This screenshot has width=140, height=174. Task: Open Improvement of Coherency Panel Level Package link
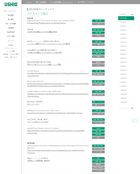[55, 113]
